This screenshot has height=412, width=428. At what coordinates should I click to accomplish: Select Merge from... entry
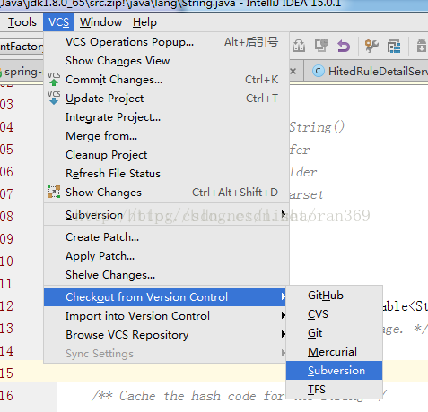[166, 136]
